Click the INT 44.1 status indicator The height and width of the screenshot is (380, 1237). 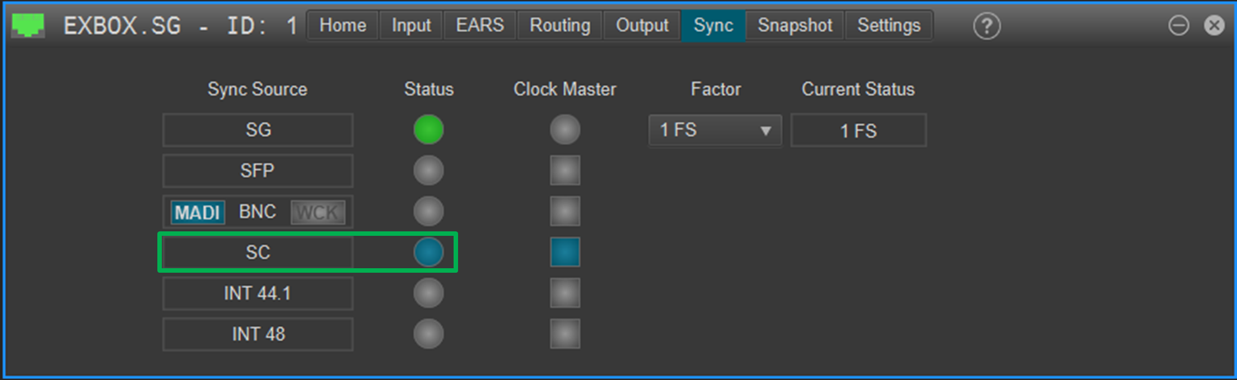[x=428, y=293]
